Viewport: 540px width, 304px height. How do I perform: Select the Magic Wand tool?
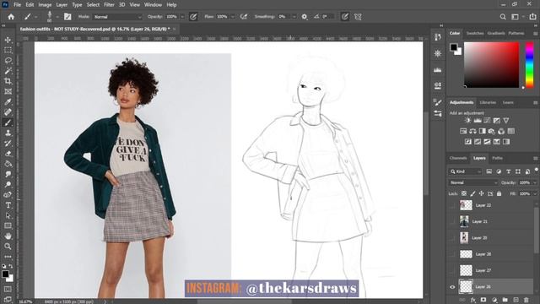(x=8, y=71)
